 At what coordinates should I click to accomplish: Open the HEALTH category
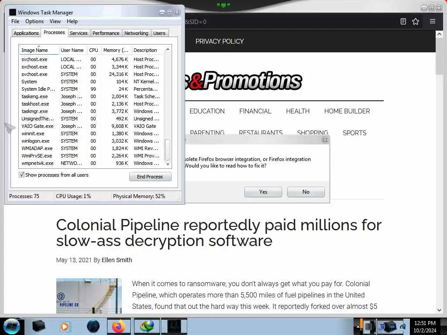pos(298,111)
